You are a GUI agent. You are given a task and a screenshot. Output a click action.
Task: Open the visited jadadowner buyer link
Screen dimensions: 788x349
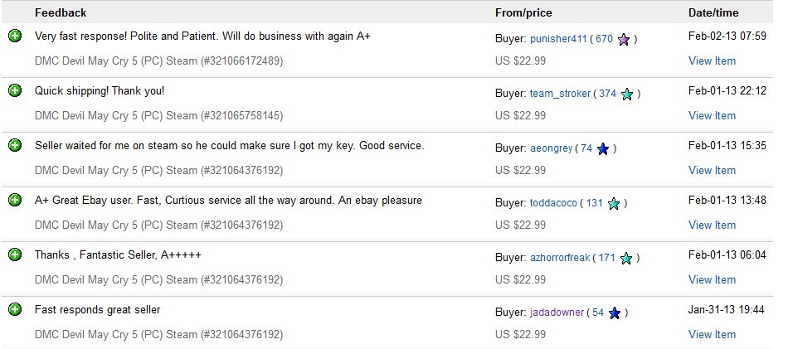click(557, 313)
